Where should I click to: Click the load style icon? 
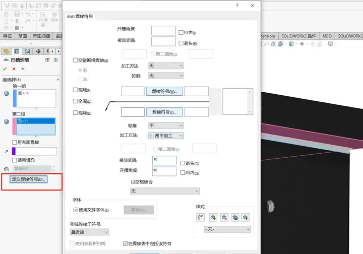tap(245, 217)
